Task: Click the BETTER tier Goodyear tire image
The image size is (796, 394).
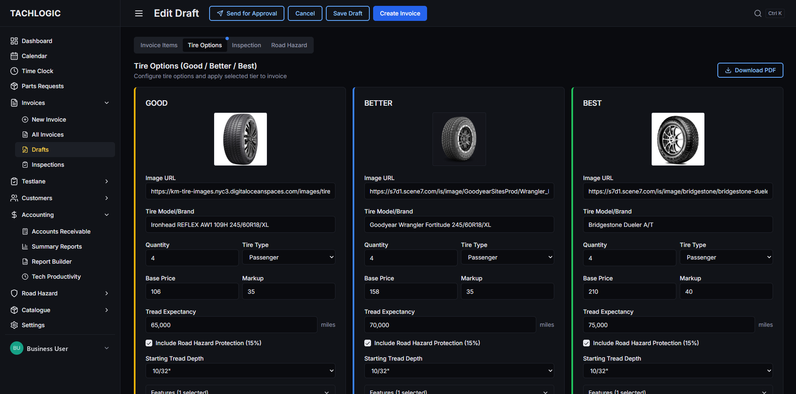Action: pyautogui.click(x=459, y=139)
